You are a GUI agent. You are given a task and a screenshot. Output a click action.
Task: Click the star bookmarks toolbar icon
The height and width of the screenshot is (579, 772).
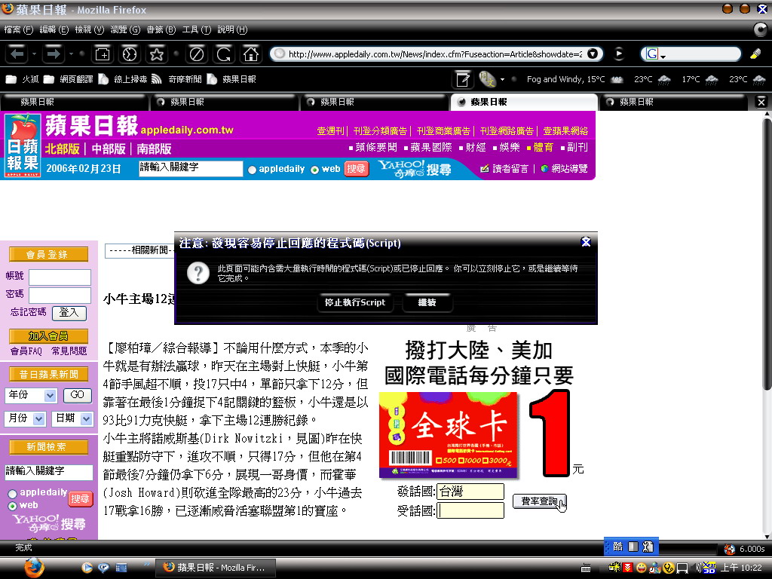[156, 54]
